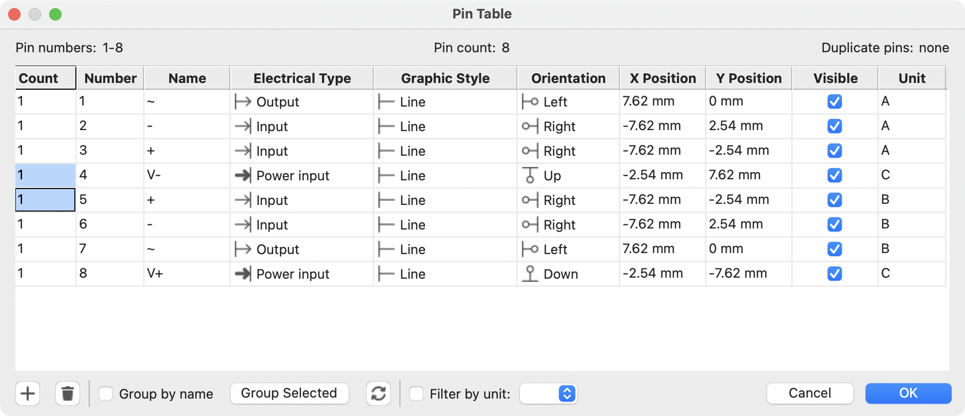Click the refresh table icon

[378, 393]
